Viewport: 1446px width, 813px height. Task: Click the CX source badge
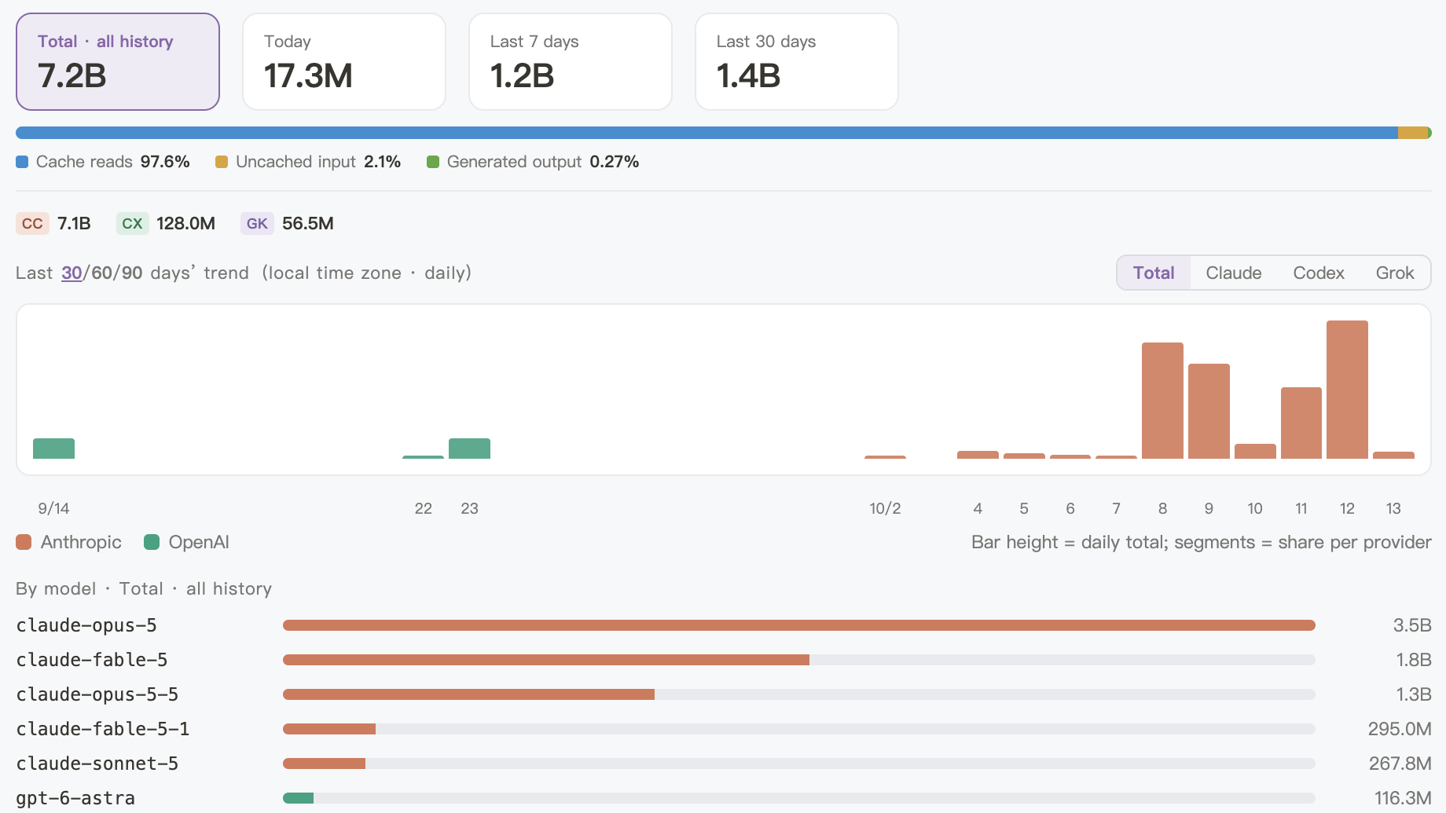pos(132,223)
